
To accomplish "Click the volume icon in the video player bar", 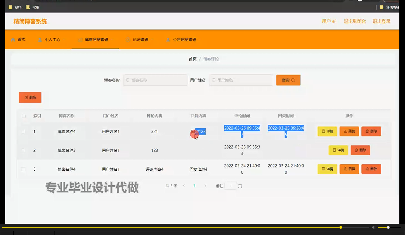I will click(374, 227).
